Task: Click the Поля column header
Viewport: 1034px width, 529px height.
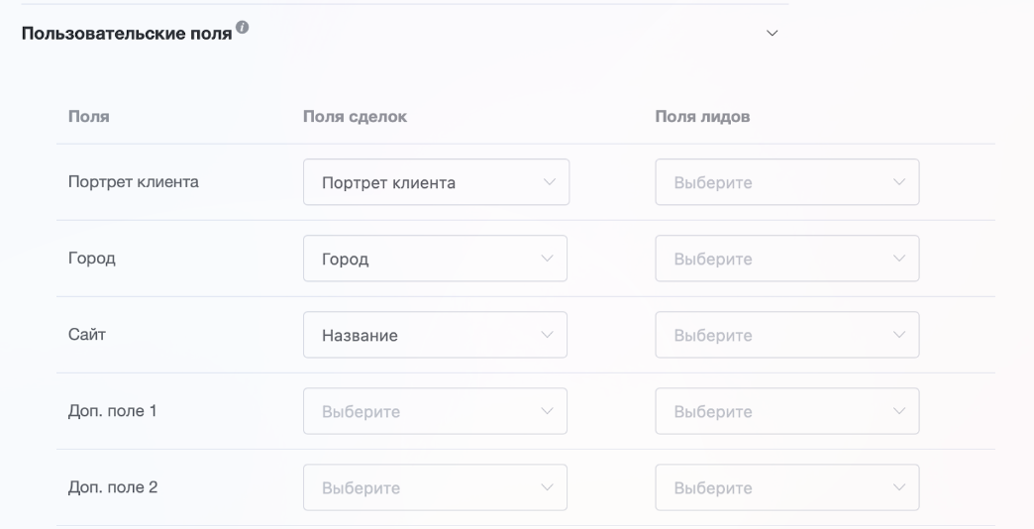Action: click(x=88, y=117)
